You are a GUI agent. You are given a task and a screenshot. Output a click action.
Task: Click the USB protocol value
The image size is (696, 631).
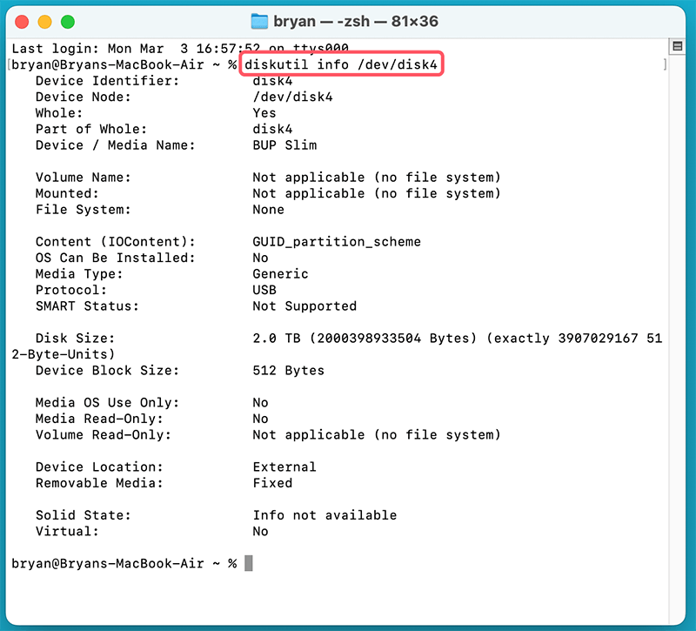[265, 290]
